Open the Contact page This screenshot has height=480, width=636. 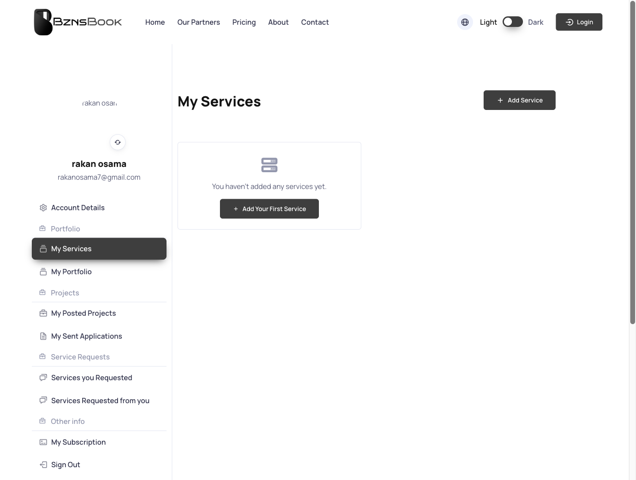tap(315, 22)
